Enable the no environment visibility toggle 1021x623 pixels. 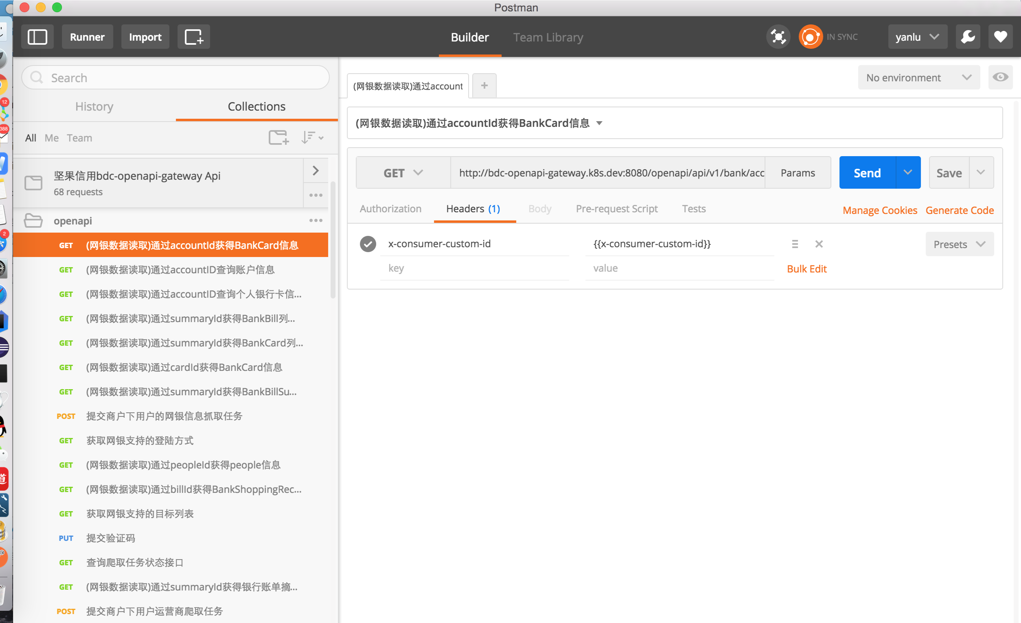[x=999, y=77]
